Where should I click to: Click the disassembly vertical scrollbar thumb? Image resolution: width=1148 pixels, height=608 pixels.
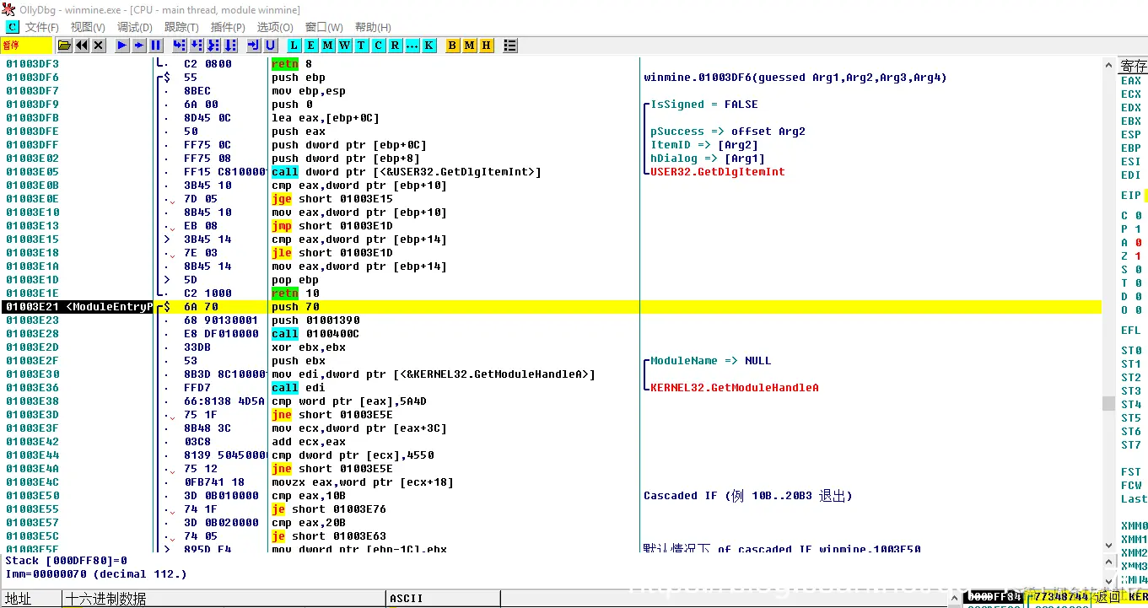pos(1108,403)
